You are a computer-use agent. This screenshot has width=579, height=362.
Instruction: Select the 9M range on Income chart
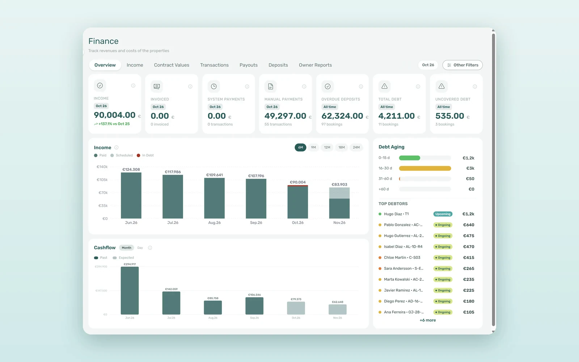[x=313, y=147]
